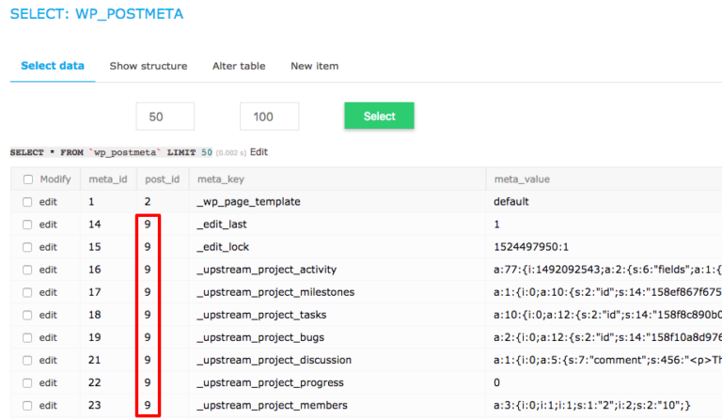Open the New item tab

314,66
